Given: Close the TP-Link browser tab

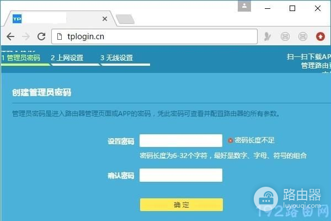Looking at the screenshot, I should tap(104, 19).
